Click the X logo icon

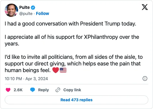(145, 7)
